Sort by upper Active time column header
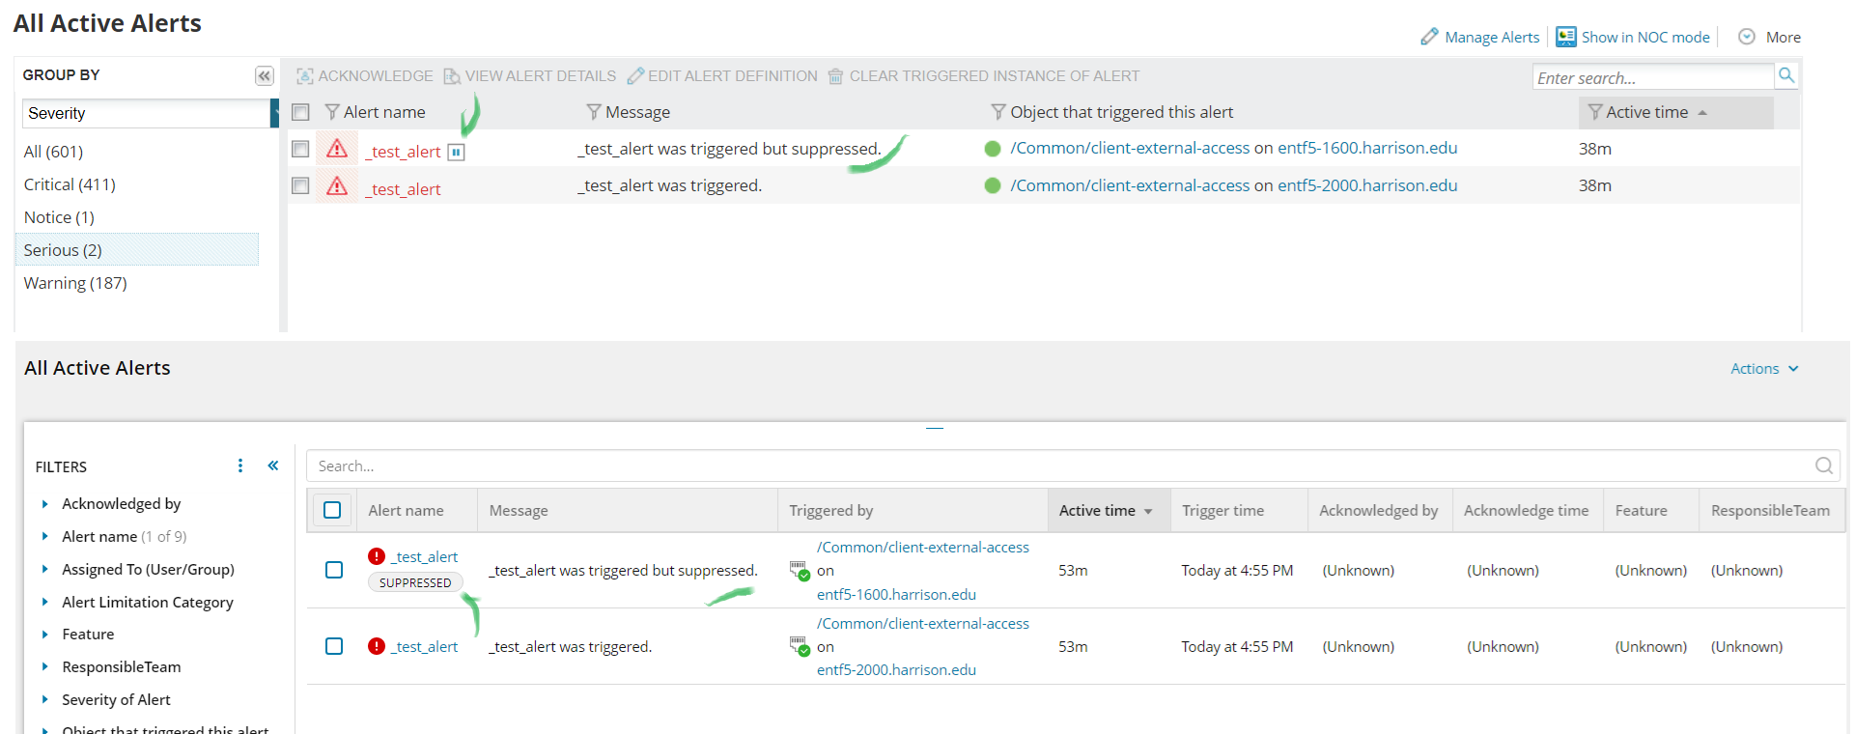This screenshot has height=734, width=1854. tap(1675, 112)
